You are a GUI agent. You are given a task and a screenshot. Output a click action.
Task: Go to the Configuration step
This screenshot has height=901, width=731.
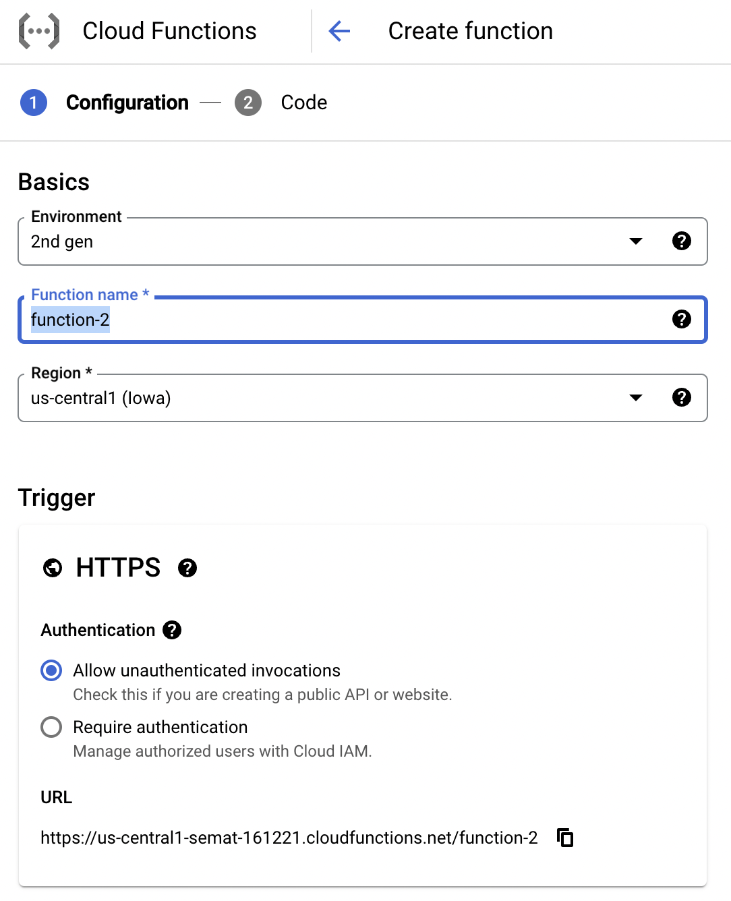[127, 103]
